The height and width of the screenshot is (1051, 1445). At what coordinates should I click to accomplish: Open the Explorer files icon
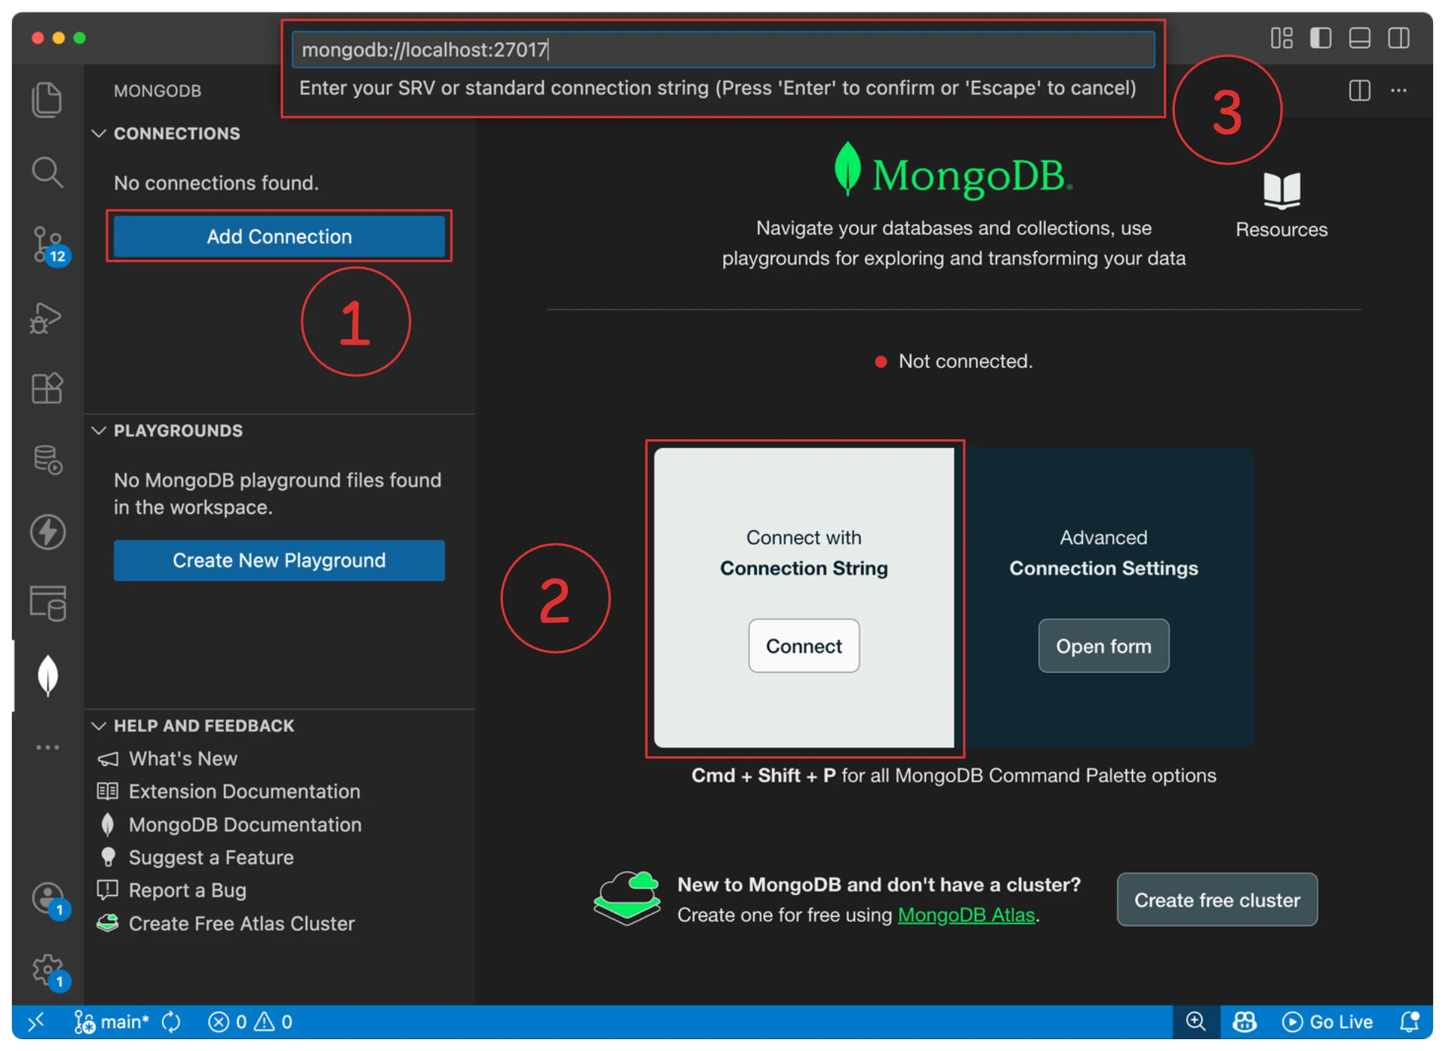click(47, 100)
